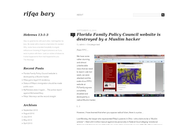Open August 2010 archive
The height and width of the screenshot is (125, 188).
(x=29, y=113)
